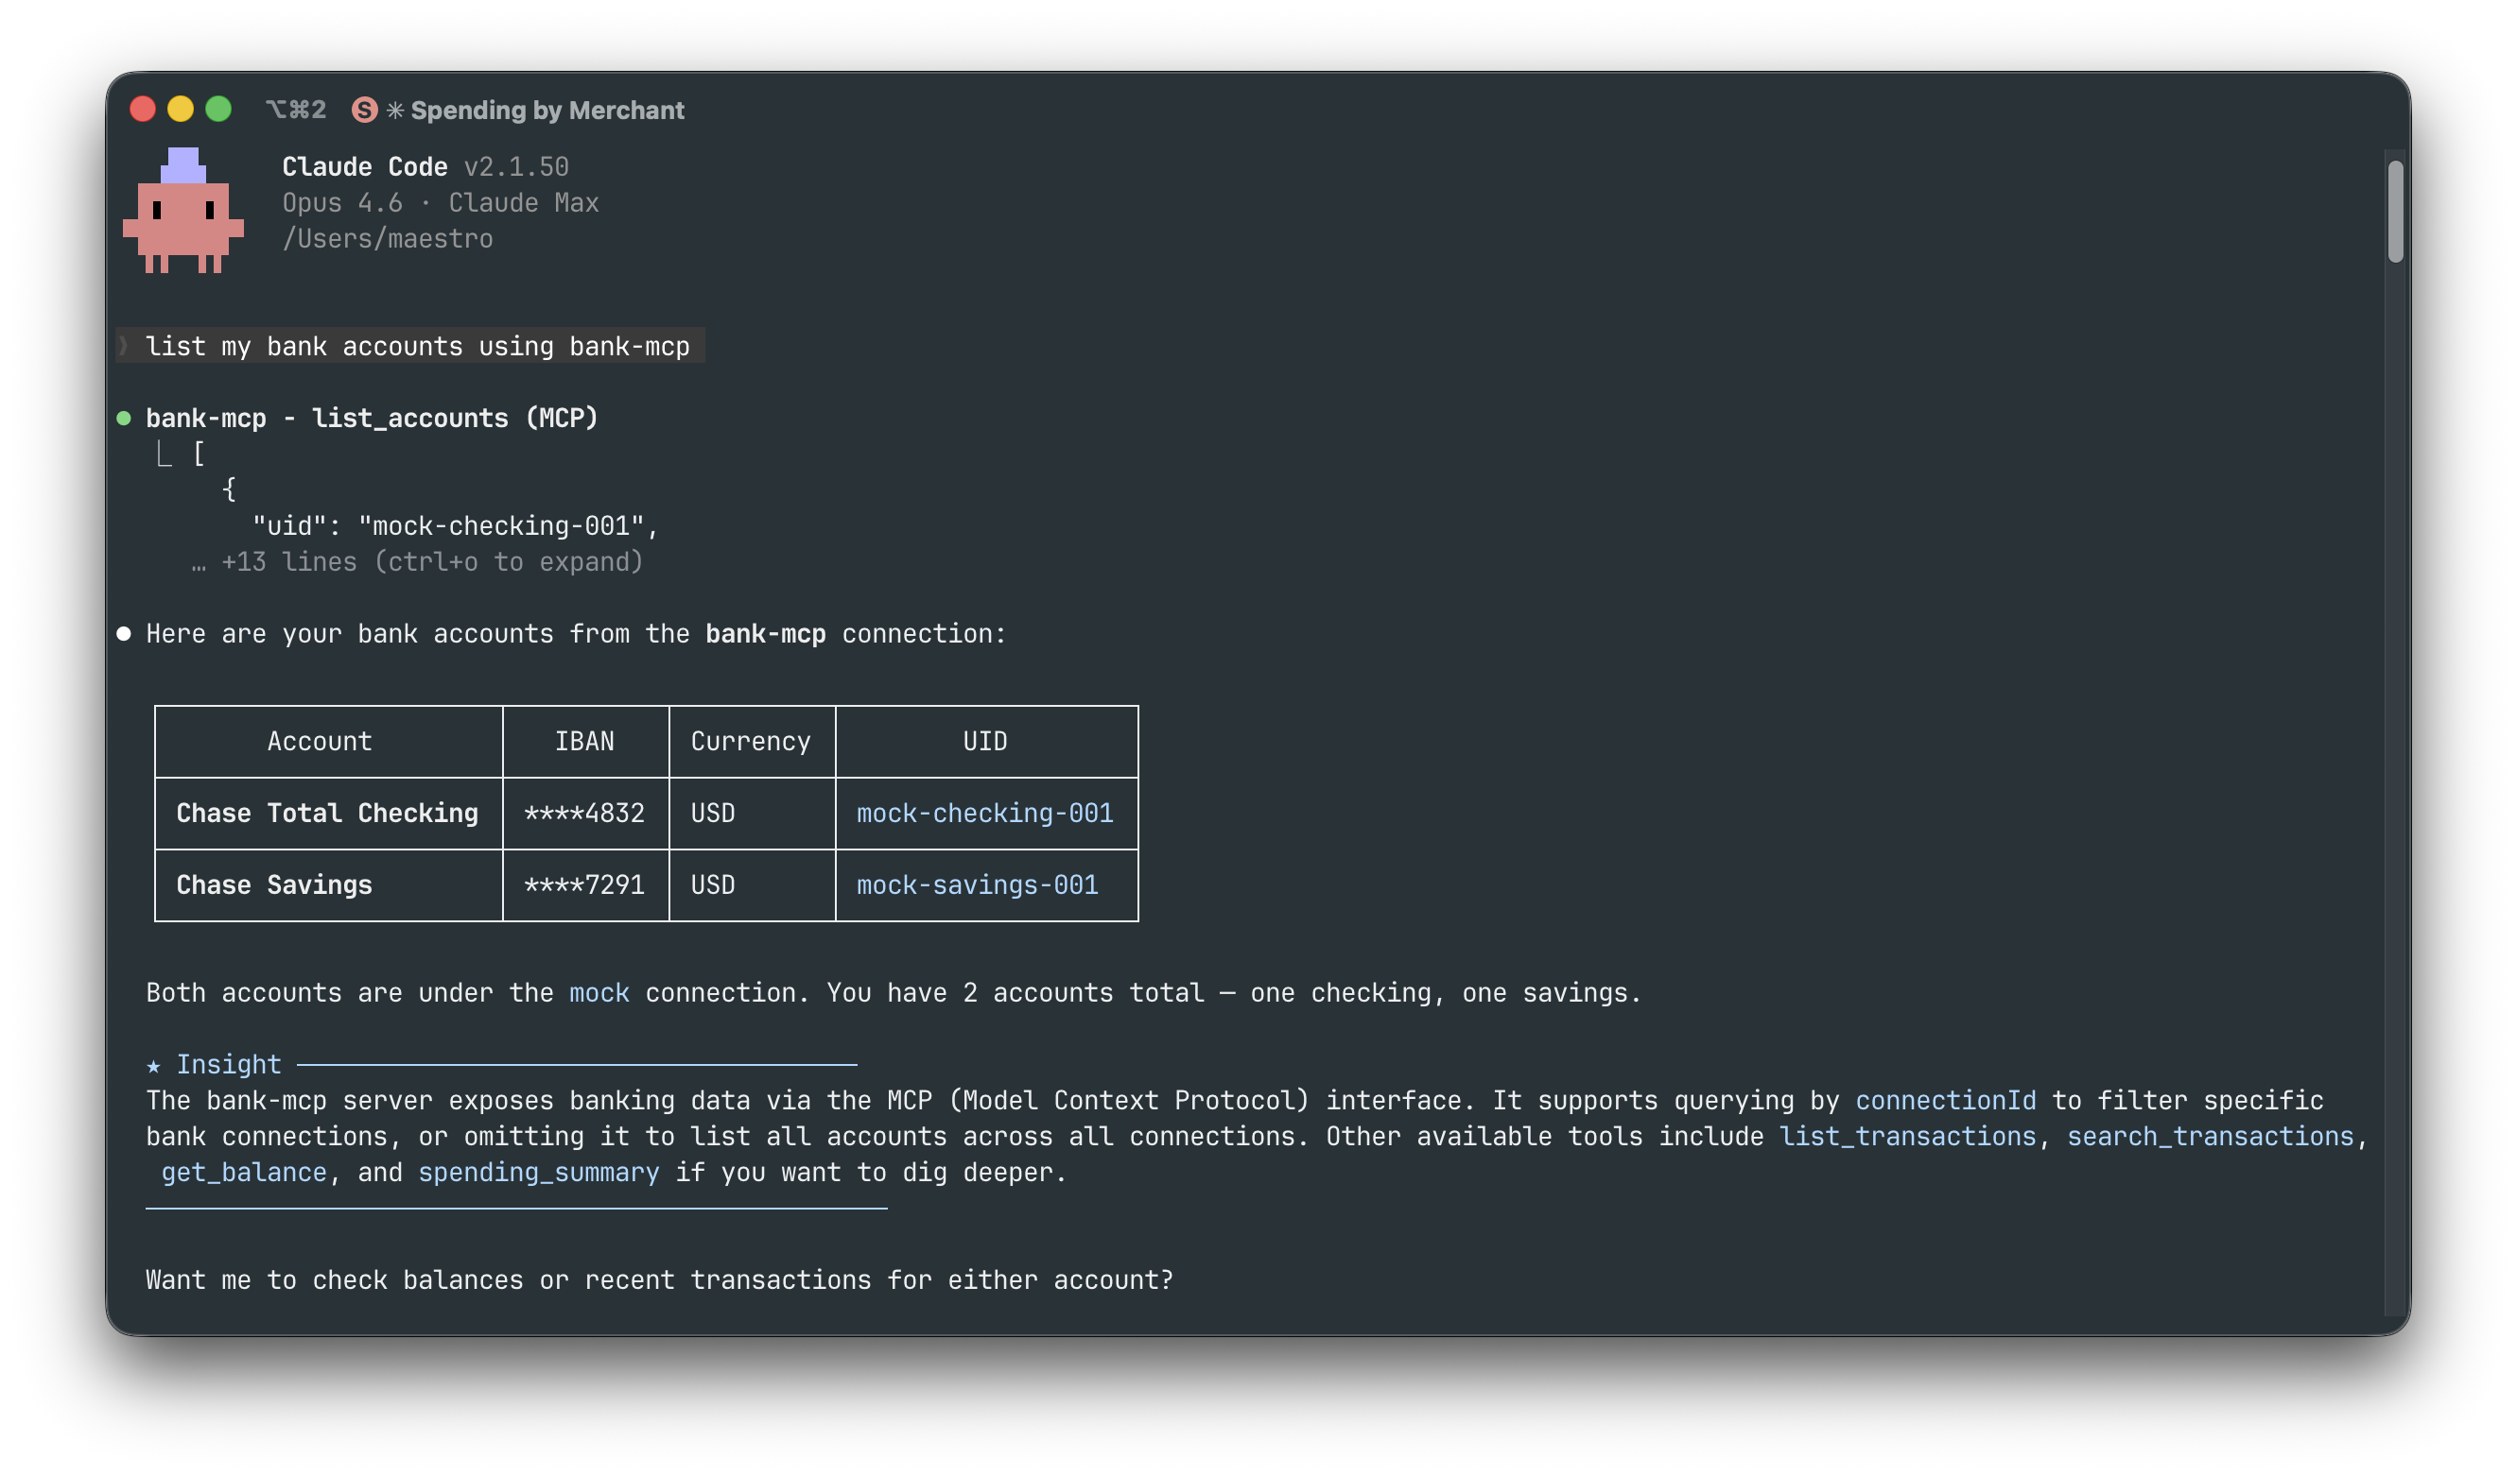Click the asterisk icon before Spending by Merchant

pos(394,110)
